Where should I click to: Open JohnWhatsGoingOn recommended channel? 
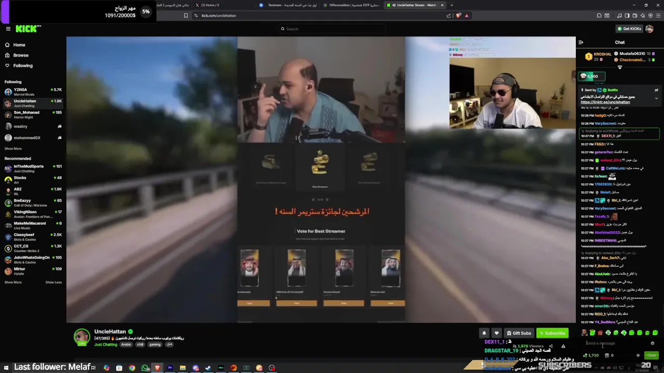tap(33, 260)
